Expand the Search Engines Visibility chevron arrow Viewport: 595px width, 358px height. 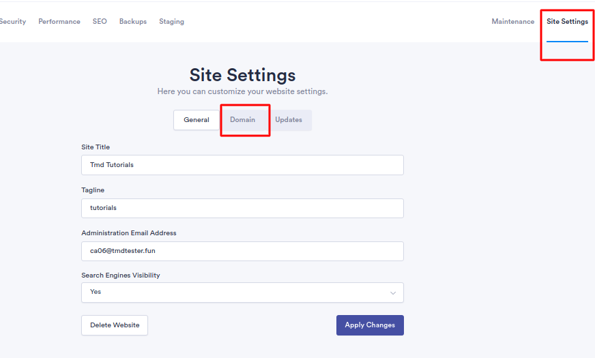pyautogui.click(x=392, y=293)
